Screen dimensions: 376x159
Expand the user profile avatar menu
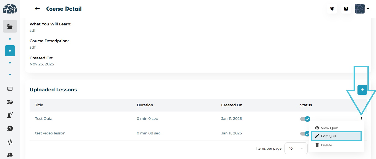coord(362,9)
